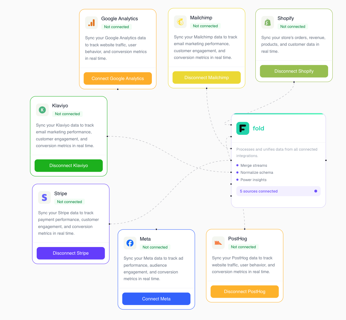This screenshot has height=320, width=346.
Task: Click the PostHog card title
Action: coord(238,239)
